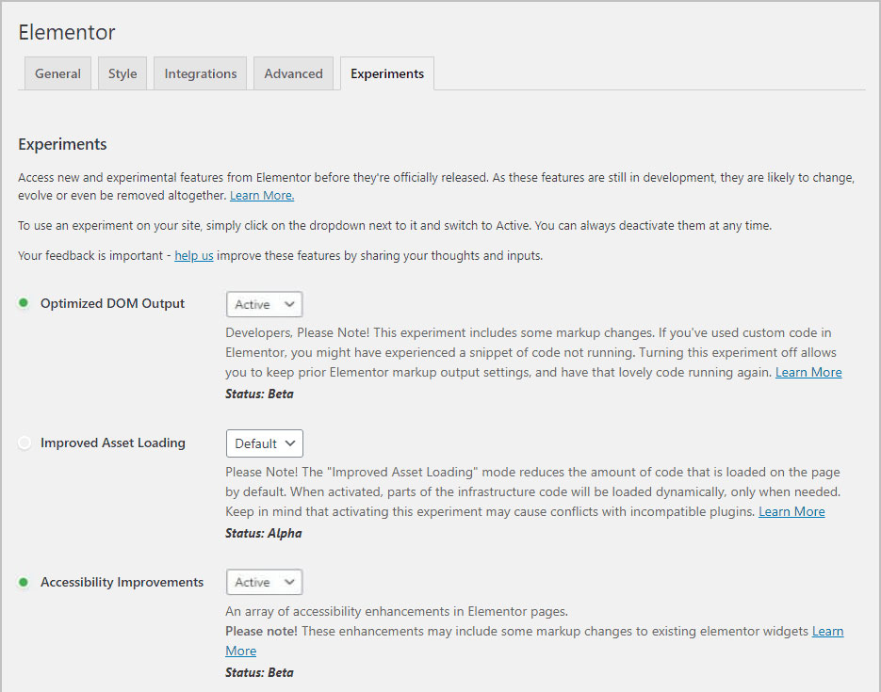Click the Accessibility Improvements label

click(x=122, y=582)
